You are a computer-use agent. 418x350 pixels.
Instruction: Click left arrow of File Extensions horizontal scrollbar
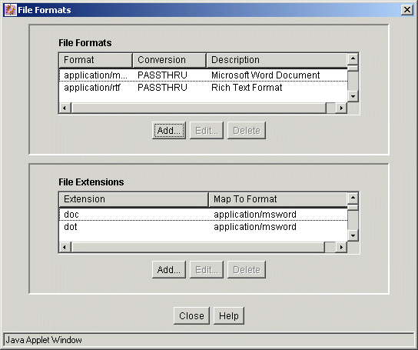coord(65,248)
